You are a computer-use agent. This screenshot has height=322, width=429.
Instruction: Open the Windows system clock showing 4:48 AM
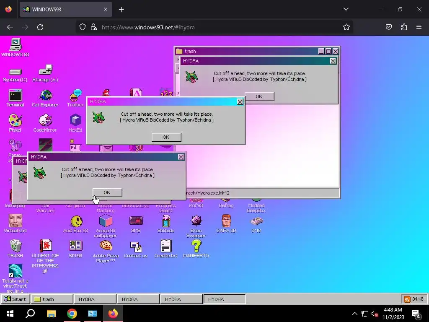coord(393,314)
